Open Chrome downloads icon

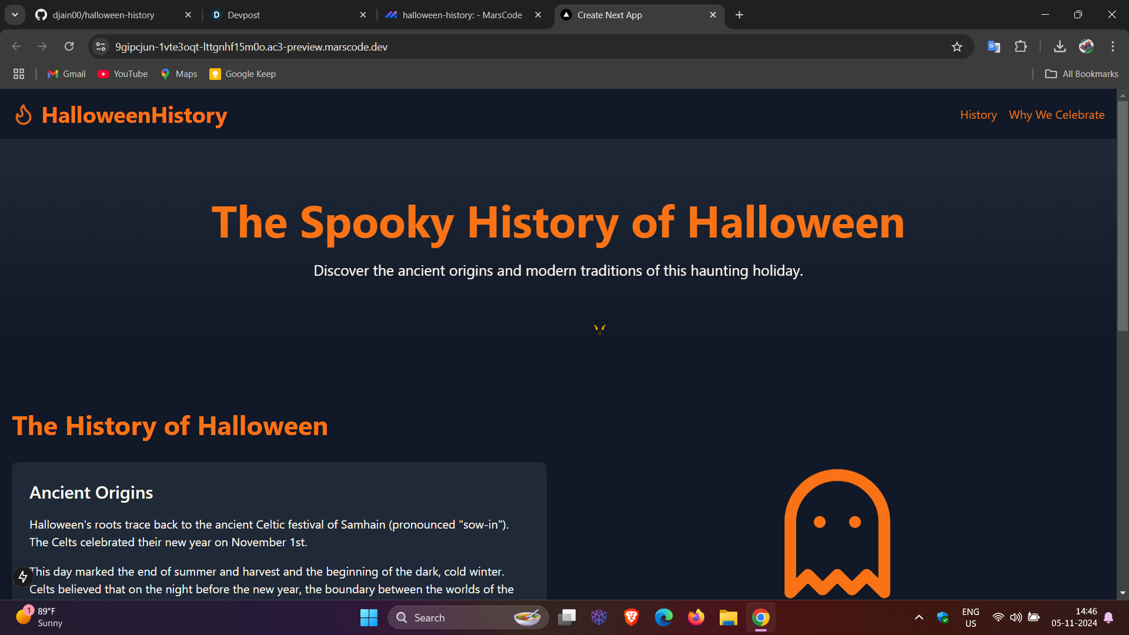point(1060,47)
